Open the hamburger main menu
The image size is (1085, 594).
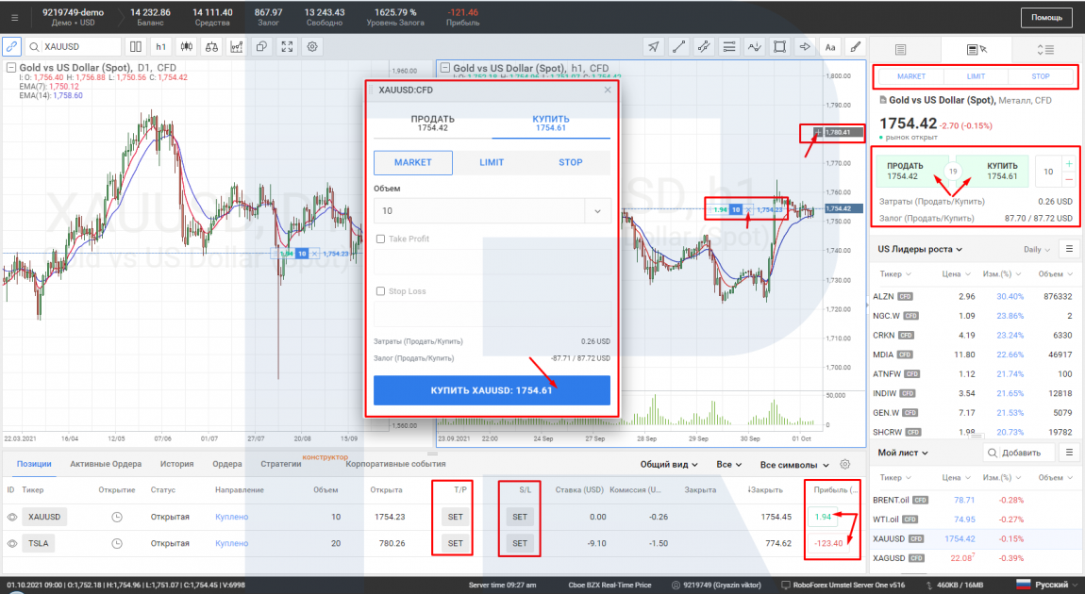[15, 17]
